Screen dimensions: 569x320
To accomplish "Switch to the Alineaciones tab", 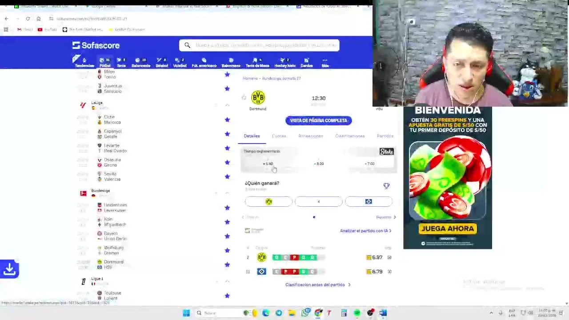I will pyautogui.click(x=310, y=136).
